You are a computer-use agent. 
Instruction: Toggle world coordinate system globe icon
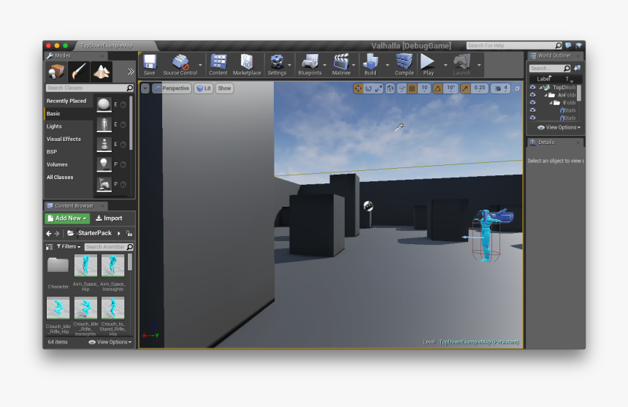pyautogui.click(x=390, y=88)
